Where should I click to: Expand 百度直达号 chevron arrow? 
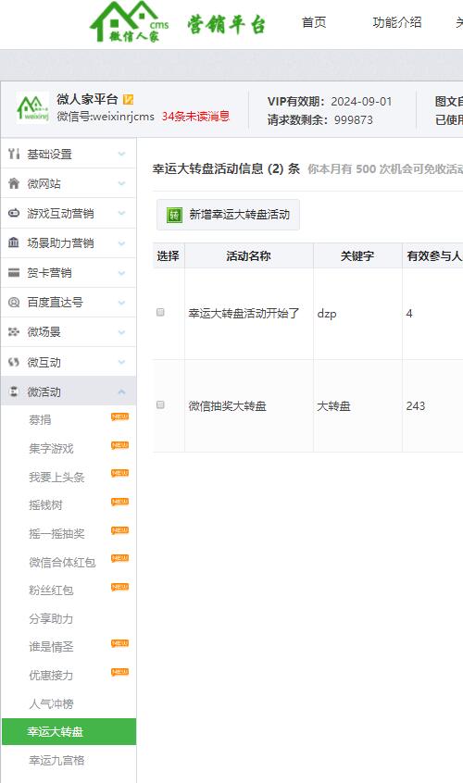pos(121,302)
